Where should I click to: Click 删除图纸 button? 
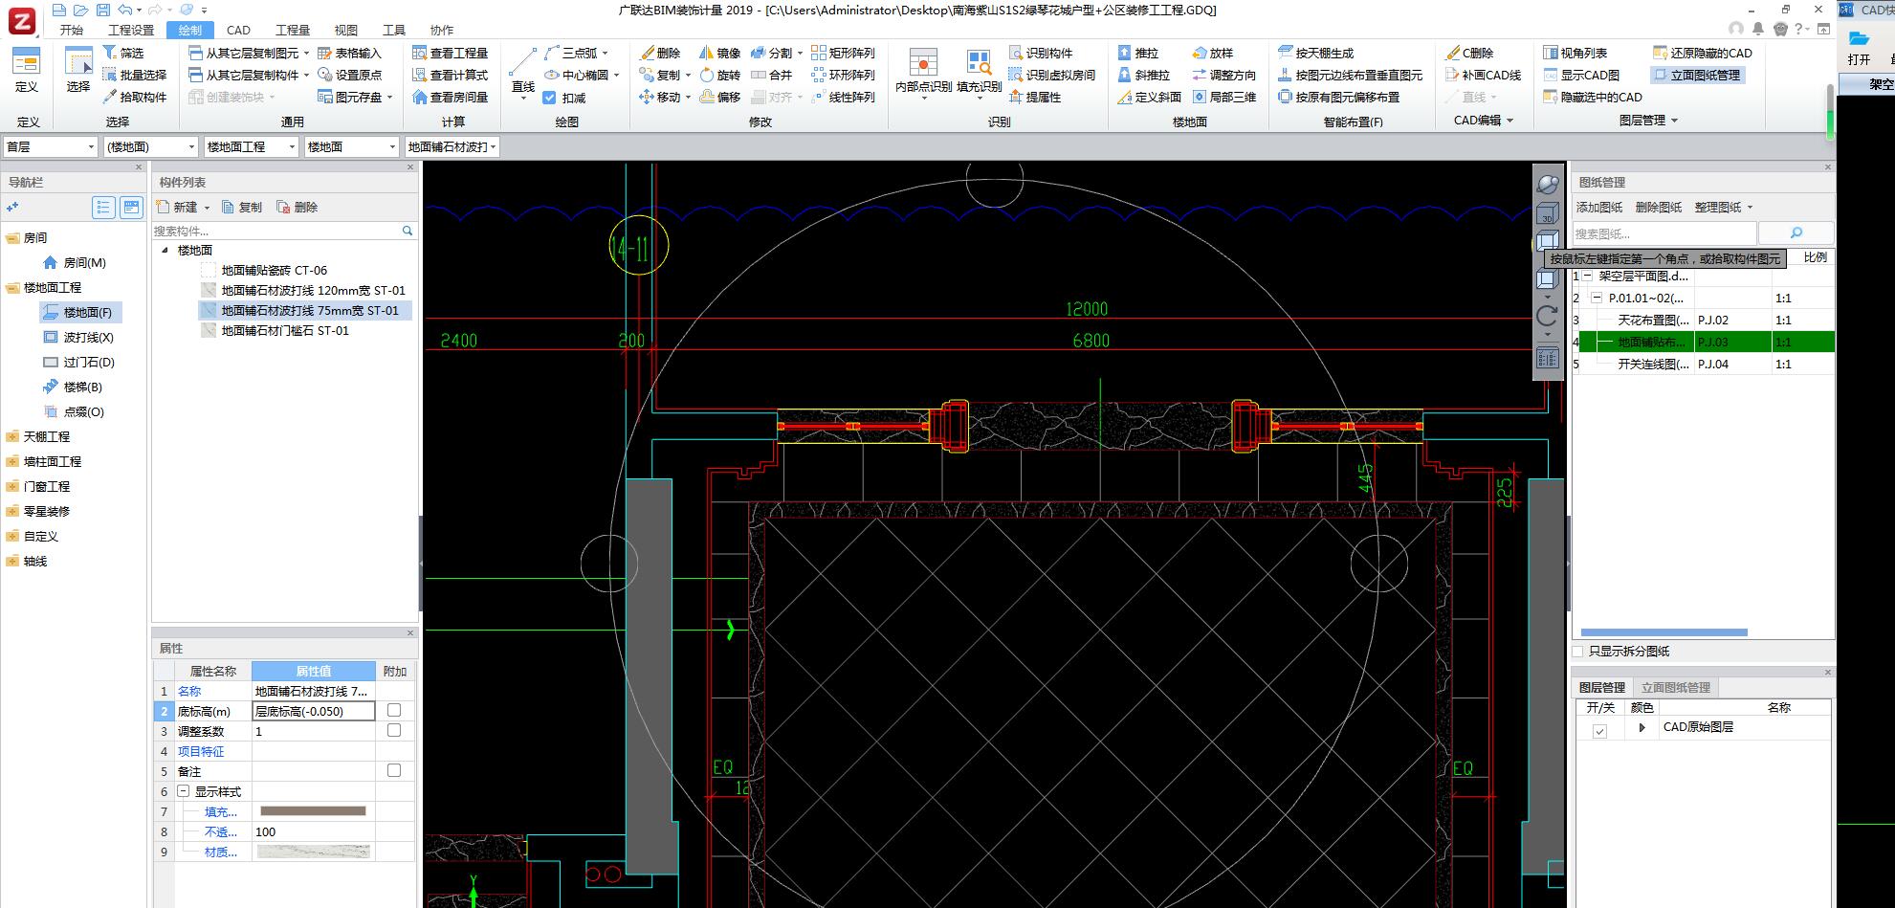(1659, 207)
